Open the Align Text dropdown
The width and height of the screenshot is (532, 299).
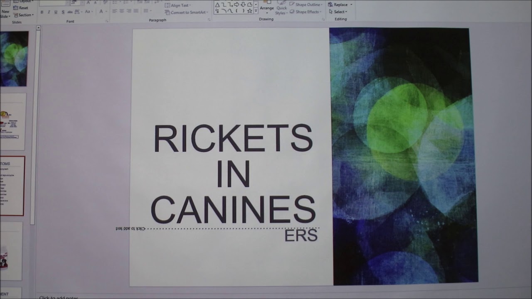click(x=179, y=5)
